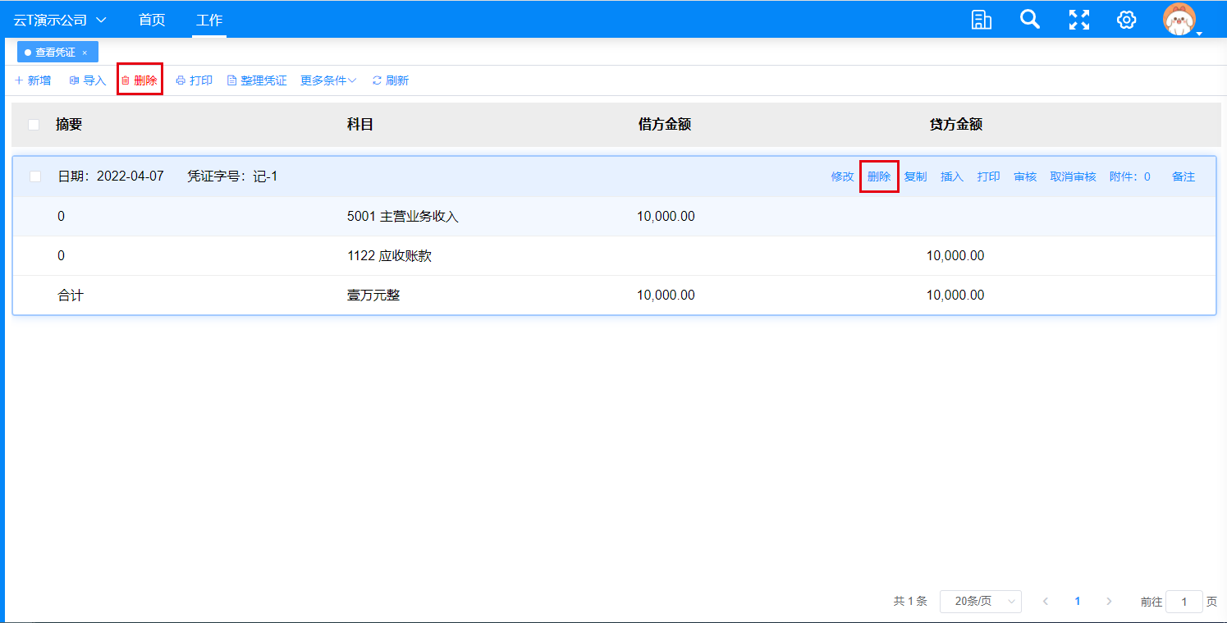This screenshot has width=1227, height=623.
Task: Open the 20条/页 page size dropdown
Action: coord(980,602)
